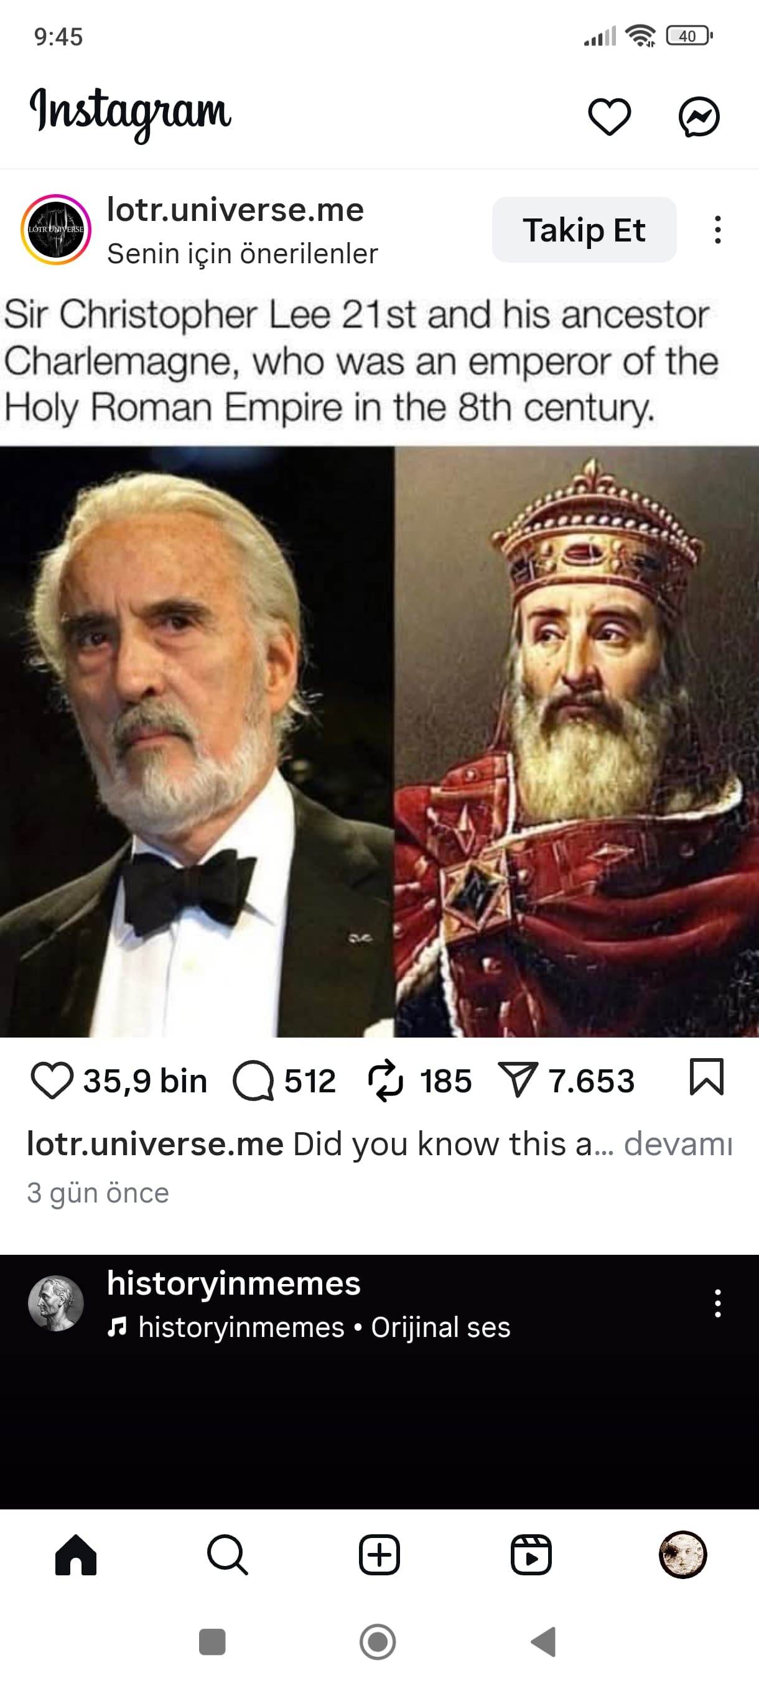Open lotr.universe.me profile username link
Viewport: 759px width, 1688px height.
(235, 210)
